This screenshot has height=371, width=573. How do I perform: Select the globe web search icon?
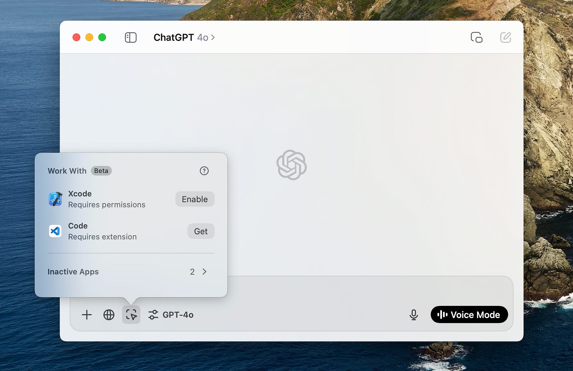point(109,315)
